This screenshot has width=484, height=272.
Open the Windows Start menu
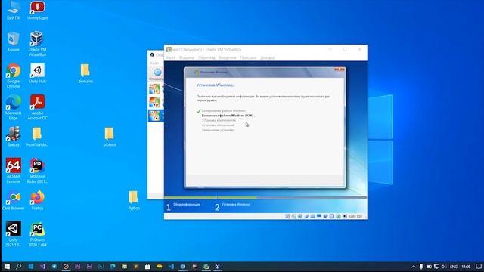pyautogui.click(x=7, y=267)
